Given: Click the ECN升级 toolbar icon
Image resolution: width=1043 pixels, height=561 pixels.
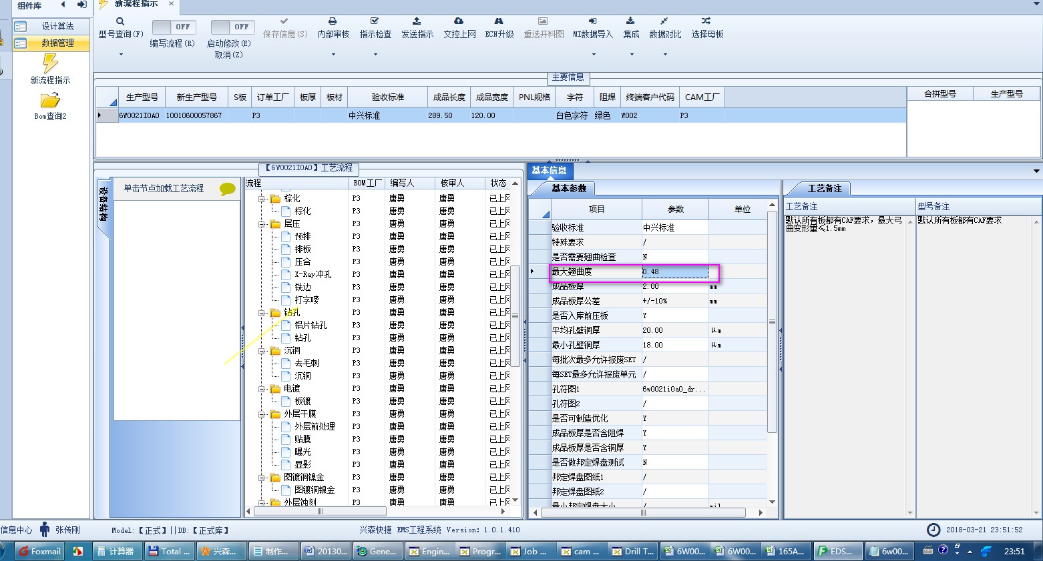Looking at the screenshot, I should [x=499, y=21].
